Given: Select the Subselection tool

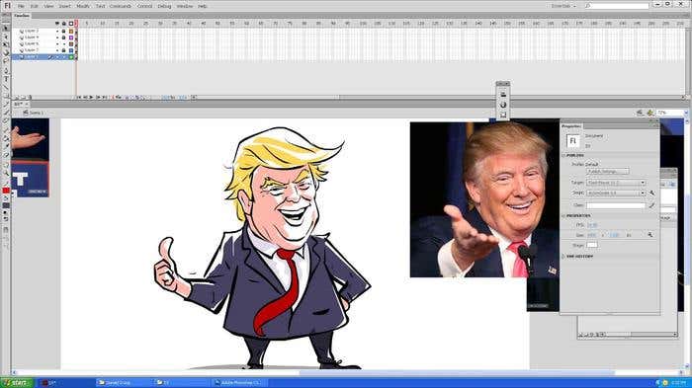Looking at the screenshot, I should [x=6, y=37].
